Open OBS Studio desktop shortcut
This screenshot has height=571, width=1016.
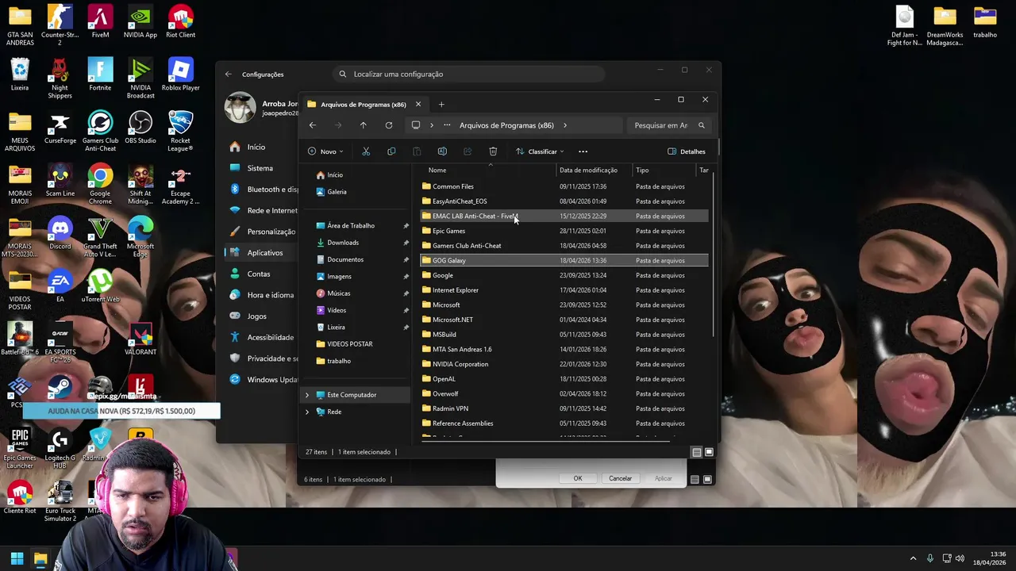point(140,128)
